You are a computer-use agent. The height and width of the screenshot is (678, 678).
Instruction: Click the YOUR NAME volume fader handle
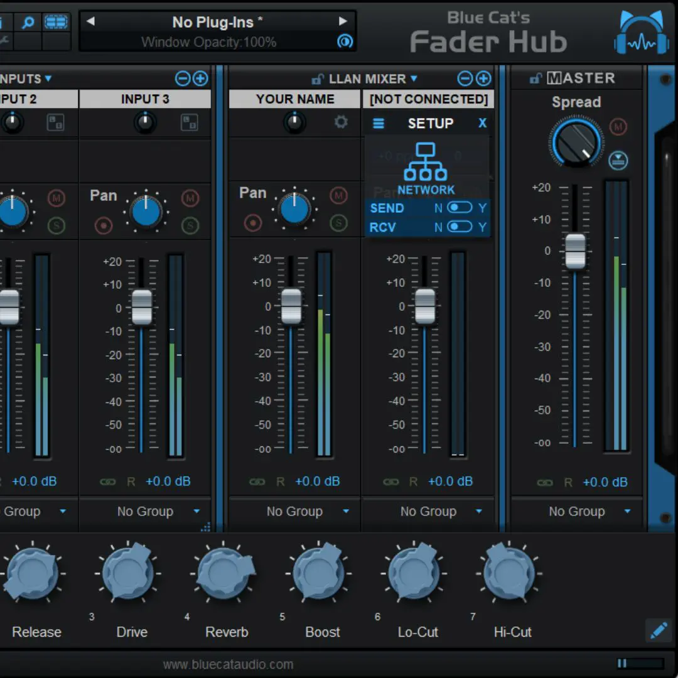pyautogui.click(x=291, y=306)
